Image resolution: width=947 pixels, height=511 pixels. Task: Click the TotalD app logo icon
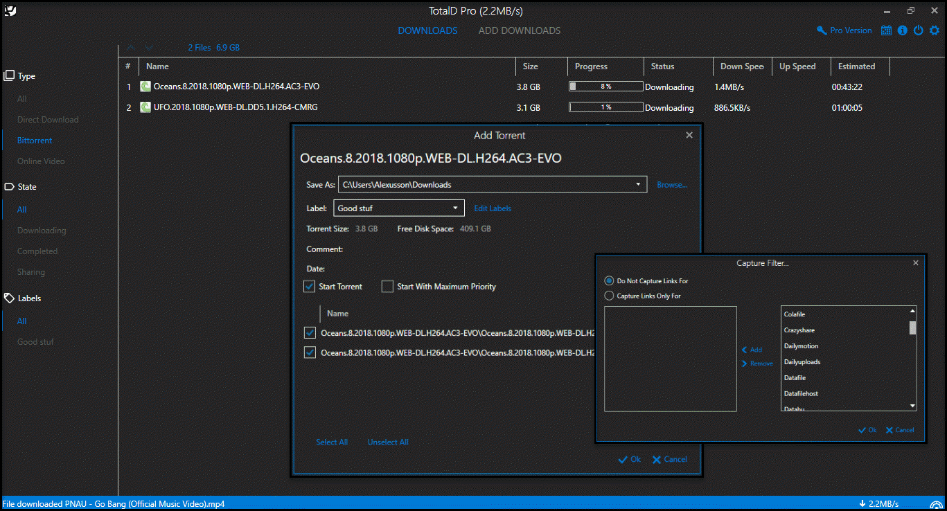10,10
